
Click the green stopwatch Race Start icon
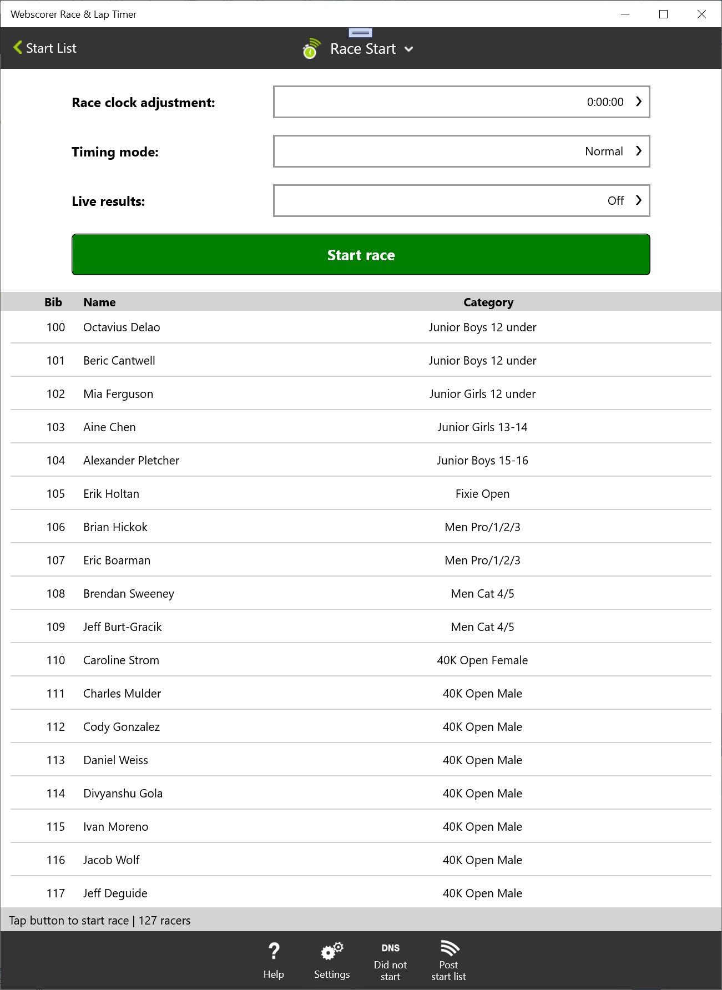pyautogui.click(x=311, y=49)
